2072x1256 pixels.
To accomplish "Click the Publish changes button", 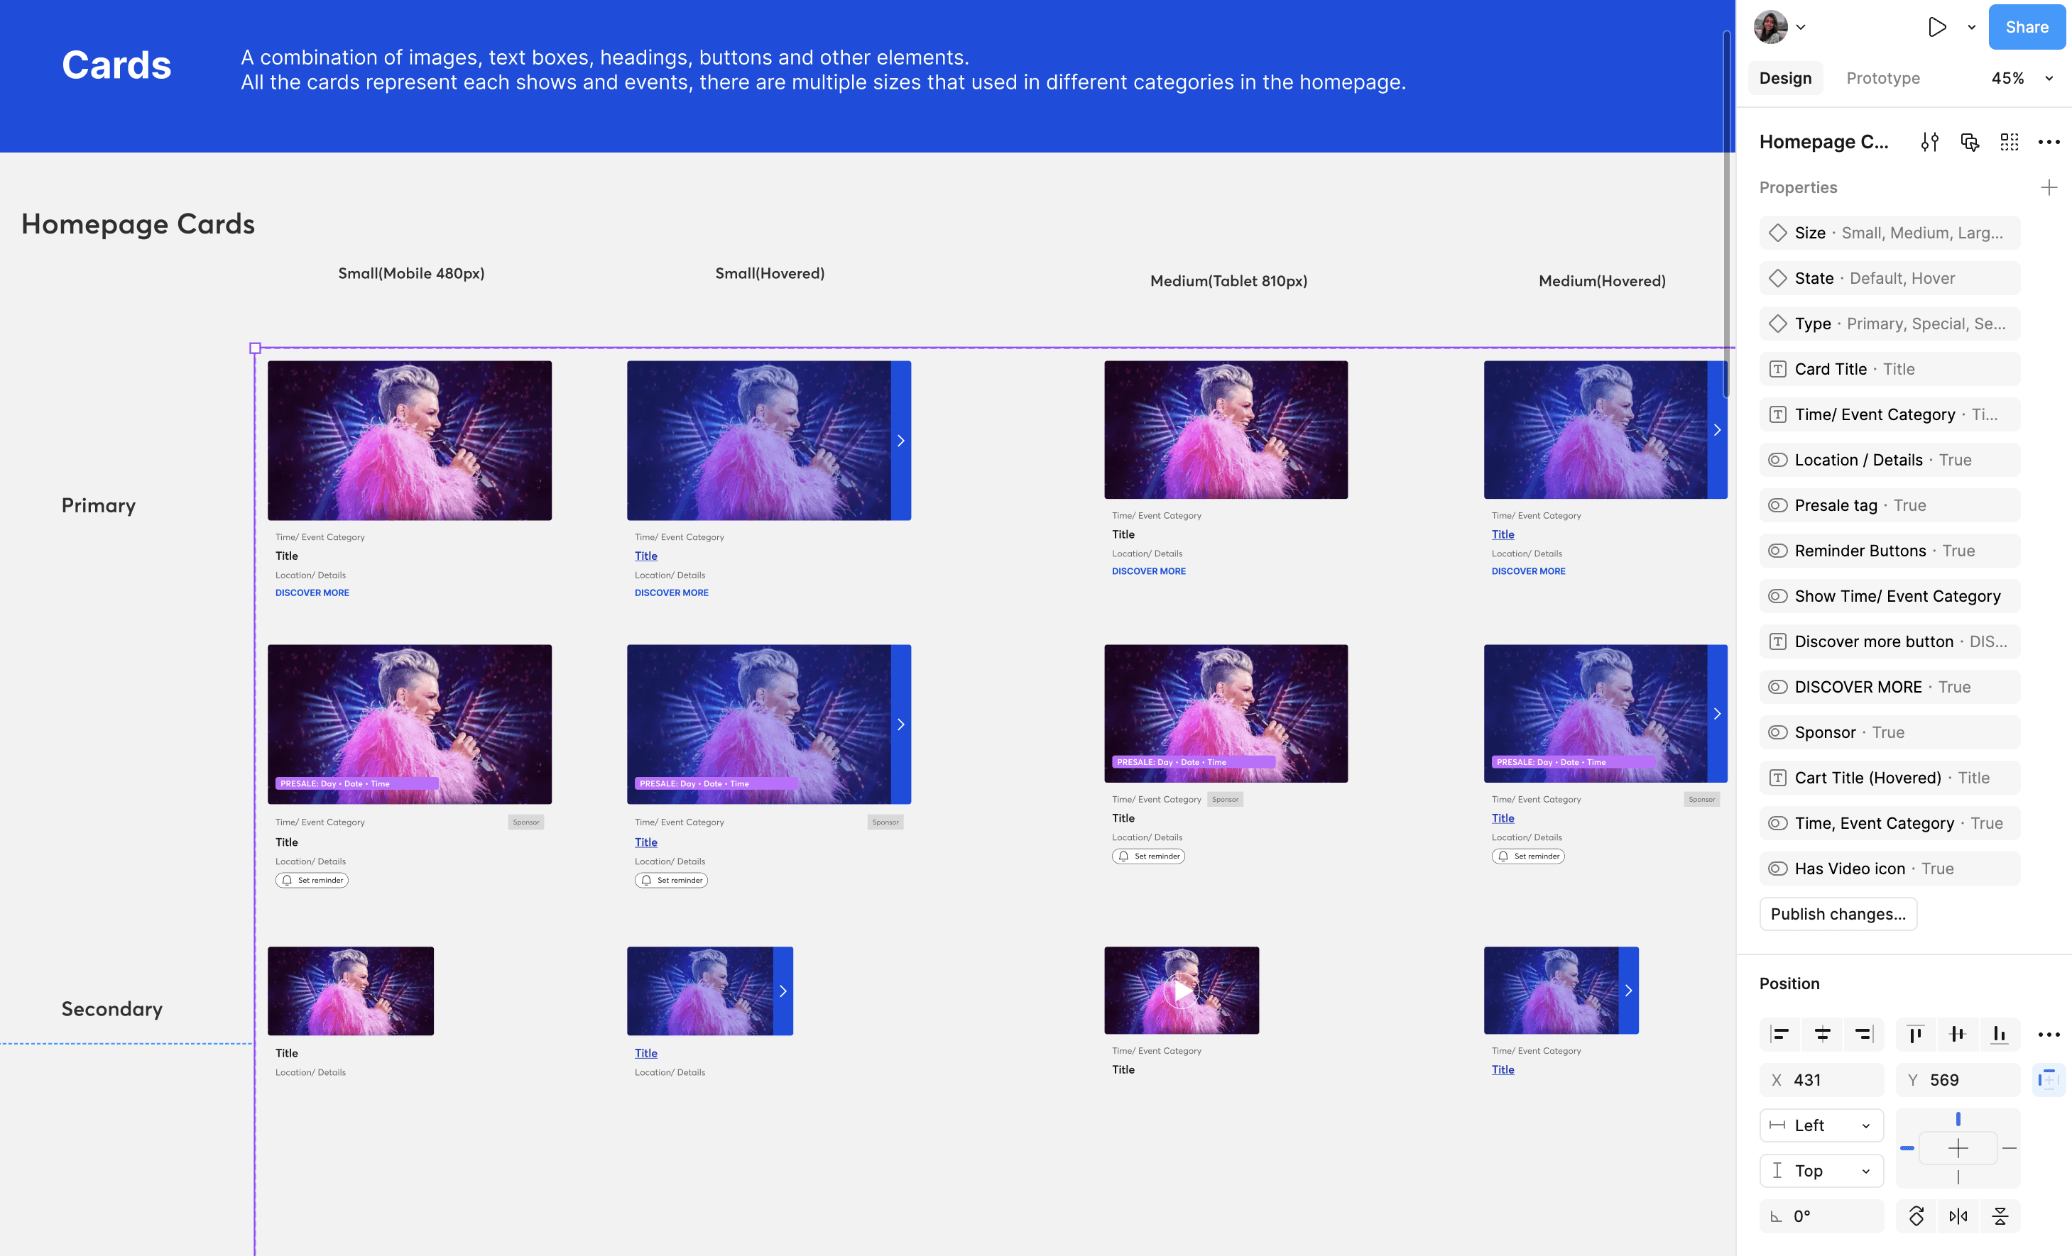I will (1838, 913).
